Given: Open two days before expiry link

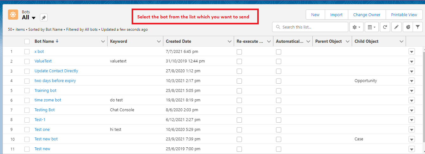Looking at the screenshot, I should pyautogui.click(x=55, y=81).
